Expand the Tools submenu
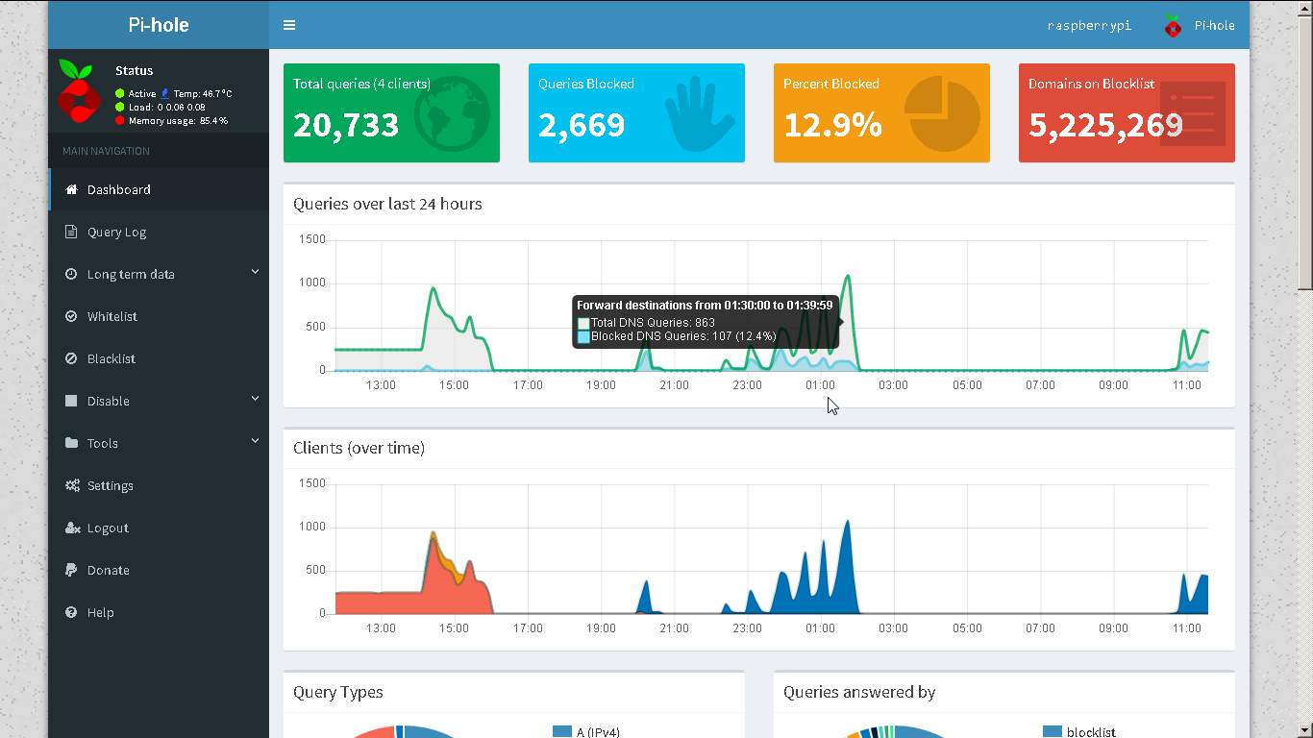 point(255,441)
